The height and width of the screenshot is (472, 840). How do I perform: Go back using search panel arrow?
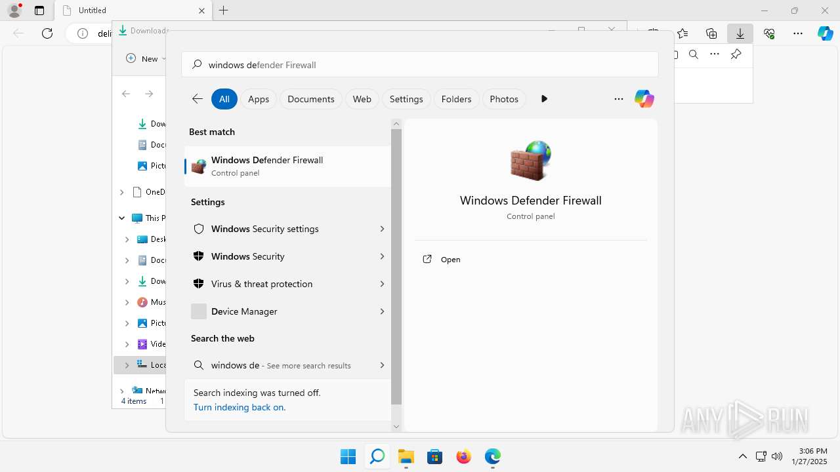pyautogui.click(x=198, y=99)
